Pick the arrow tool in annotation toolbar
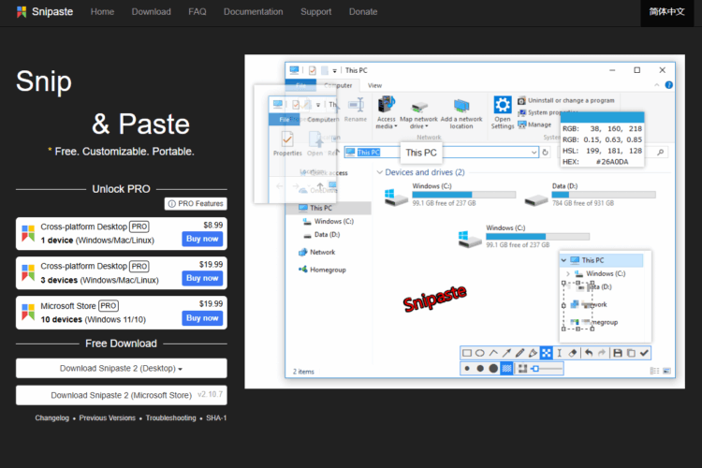This screenshot has height=468, width=702. pos(506,353)
